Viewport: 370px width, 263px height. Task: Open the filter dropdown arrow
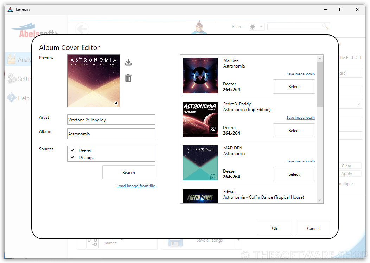[x=261, y=27]
